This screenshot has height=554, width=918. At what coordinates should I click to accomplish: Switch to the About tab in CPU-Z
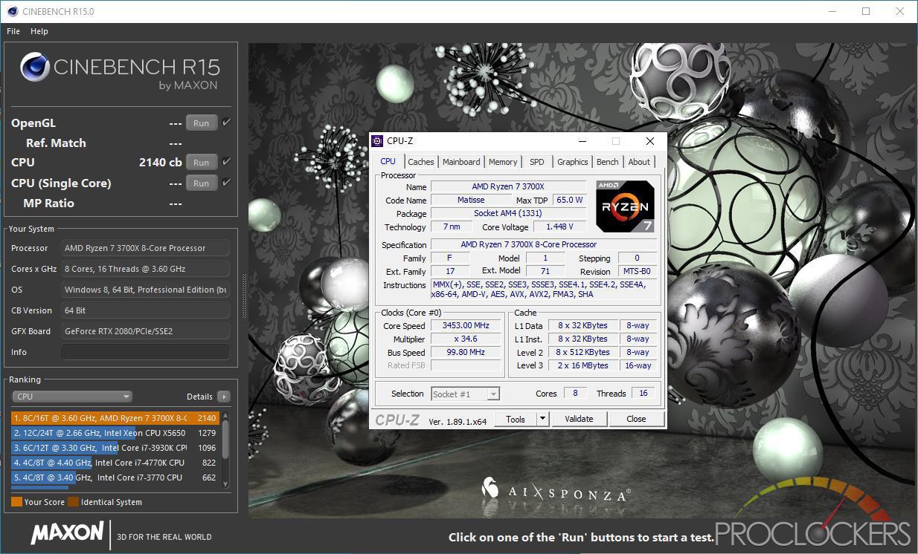click(639, 162)
